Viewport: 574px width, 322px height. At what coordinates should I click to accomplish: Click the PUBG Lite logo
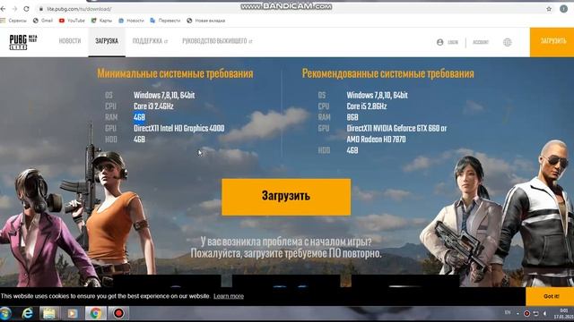point(23,42)
